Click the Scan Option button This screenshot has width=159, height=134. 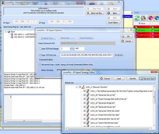click(x=113, y=23)
